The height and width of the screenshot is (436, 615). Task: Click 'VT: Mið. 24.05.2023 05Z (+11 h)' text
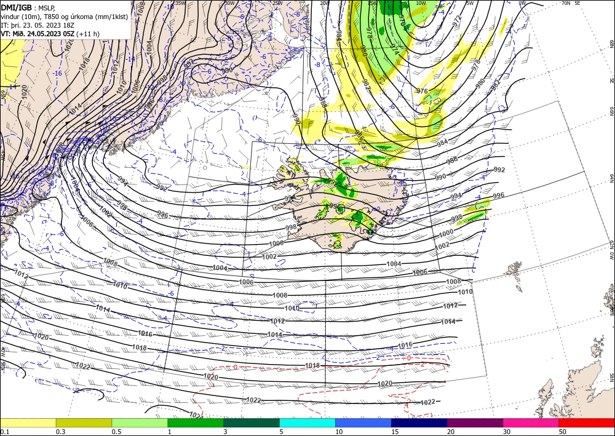tap(50, 34)
